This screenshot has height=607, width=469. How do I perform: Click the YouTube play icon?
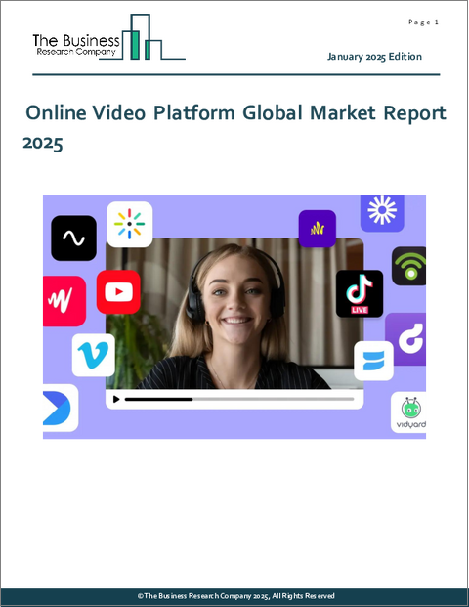tap(118, 292)
